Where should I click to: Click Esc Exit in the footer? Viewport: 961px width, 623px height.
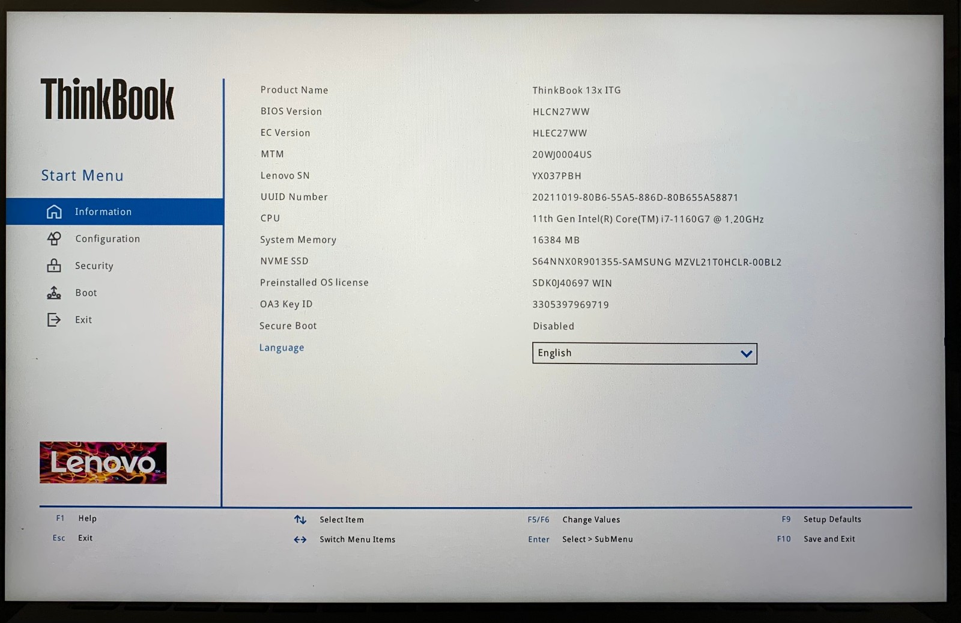[x=73, y=538]
